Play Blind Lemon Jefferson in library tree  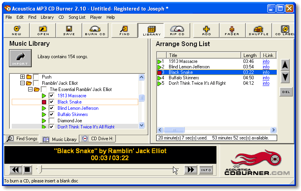click(44, 108)
